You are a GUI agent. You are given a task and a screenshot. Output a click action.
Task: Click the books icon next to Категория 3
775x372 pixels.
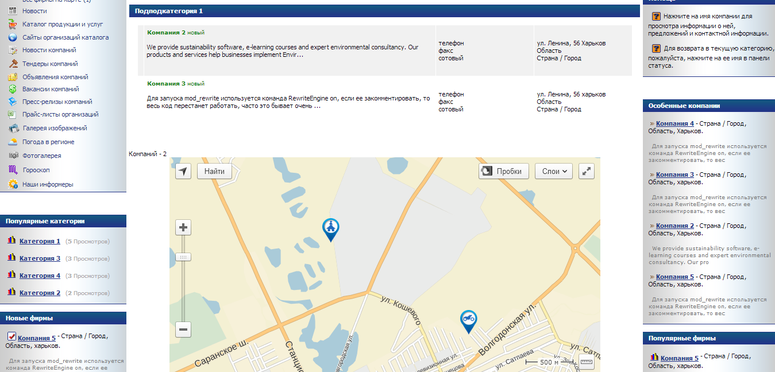(11, 258)
